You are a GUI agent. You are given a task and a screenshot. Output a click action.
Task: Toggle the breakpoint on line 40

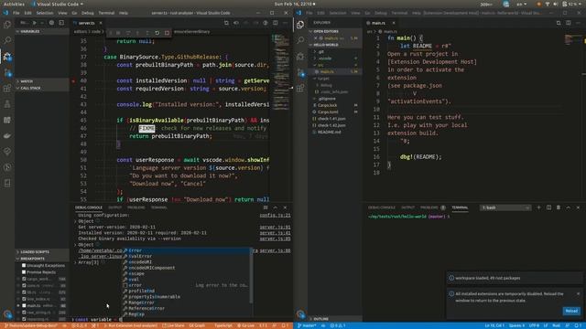73,80
